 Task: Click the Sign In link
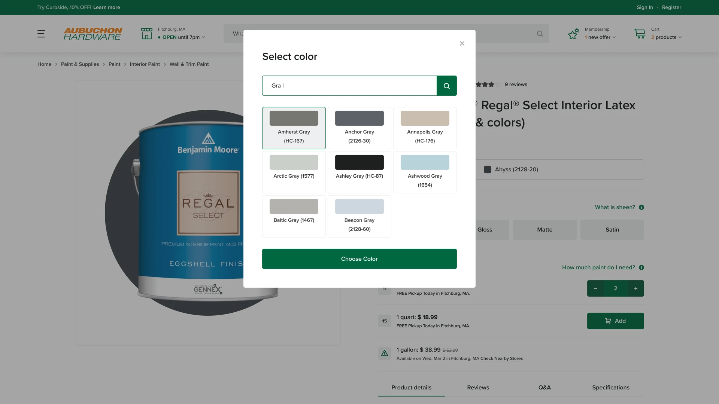[x=645, y=7]
